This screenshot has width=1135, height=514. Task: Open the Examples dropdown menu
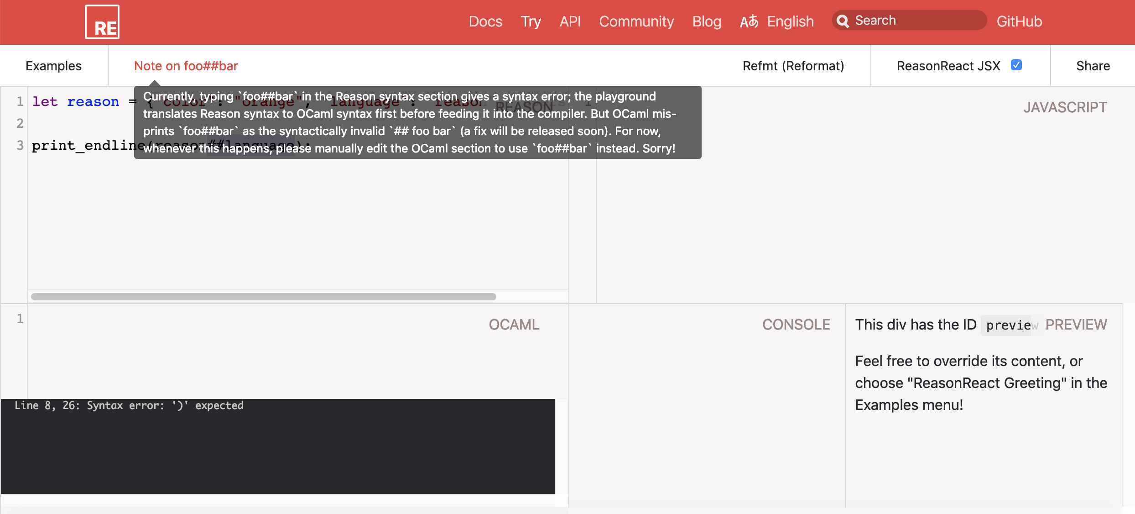coord(53,66)
